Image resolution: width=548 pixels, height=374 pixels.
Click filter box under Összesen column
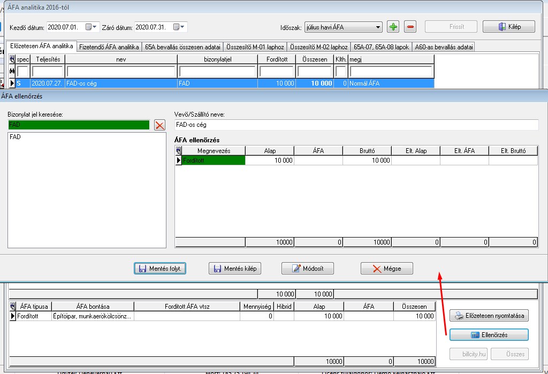coord(315,71)
